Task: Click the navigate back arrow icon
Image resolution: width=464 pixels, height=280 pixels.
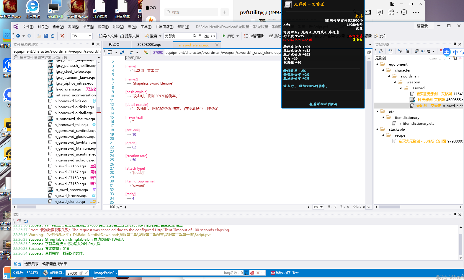Action: 18,36
